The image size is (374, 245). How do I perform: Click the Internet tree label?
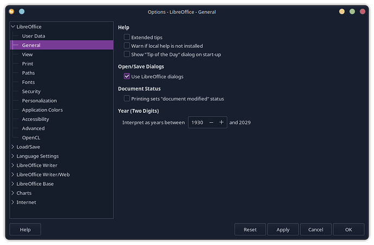(26, 202)
